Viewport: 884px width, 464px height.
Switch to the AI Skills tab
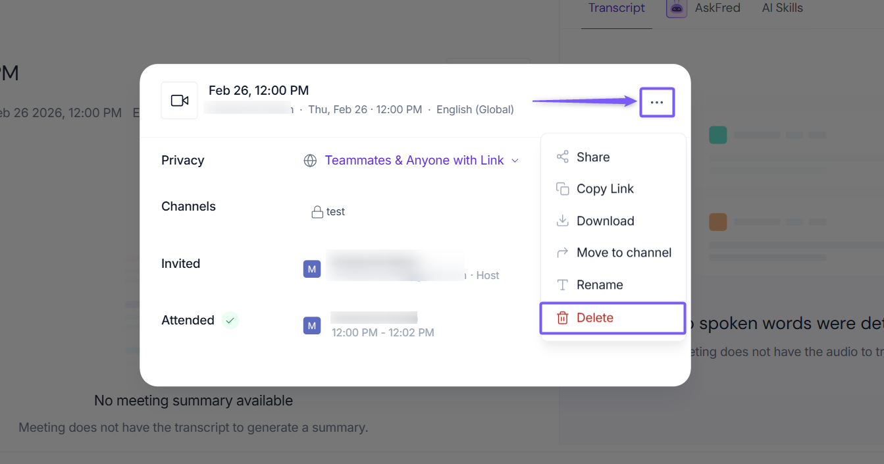point(782,9)
